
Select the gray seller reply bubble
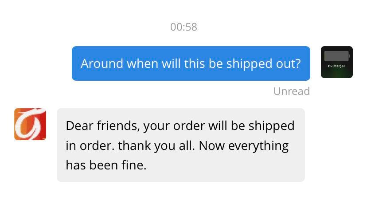tap(180, 145)
